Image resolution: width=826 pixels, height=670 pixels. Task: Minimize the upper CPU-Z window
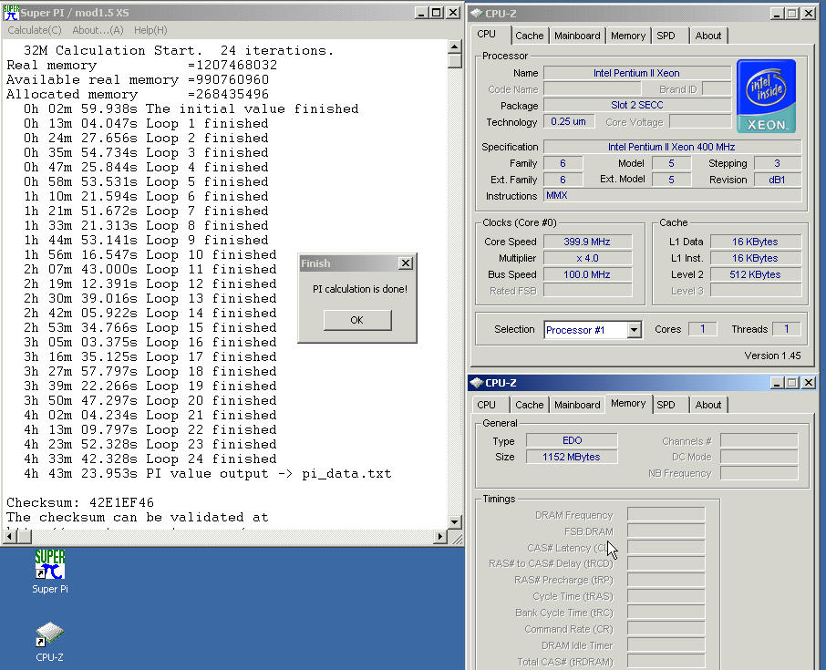coord(776,14)
